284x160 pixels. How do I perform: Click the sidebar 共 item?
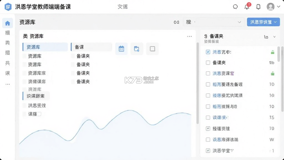click(x=7, y=63)
